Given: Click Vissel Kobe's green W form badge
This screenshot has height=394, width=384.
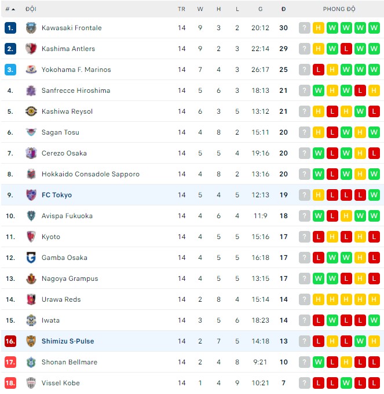Looking at the screenshot, I should 346,383.
